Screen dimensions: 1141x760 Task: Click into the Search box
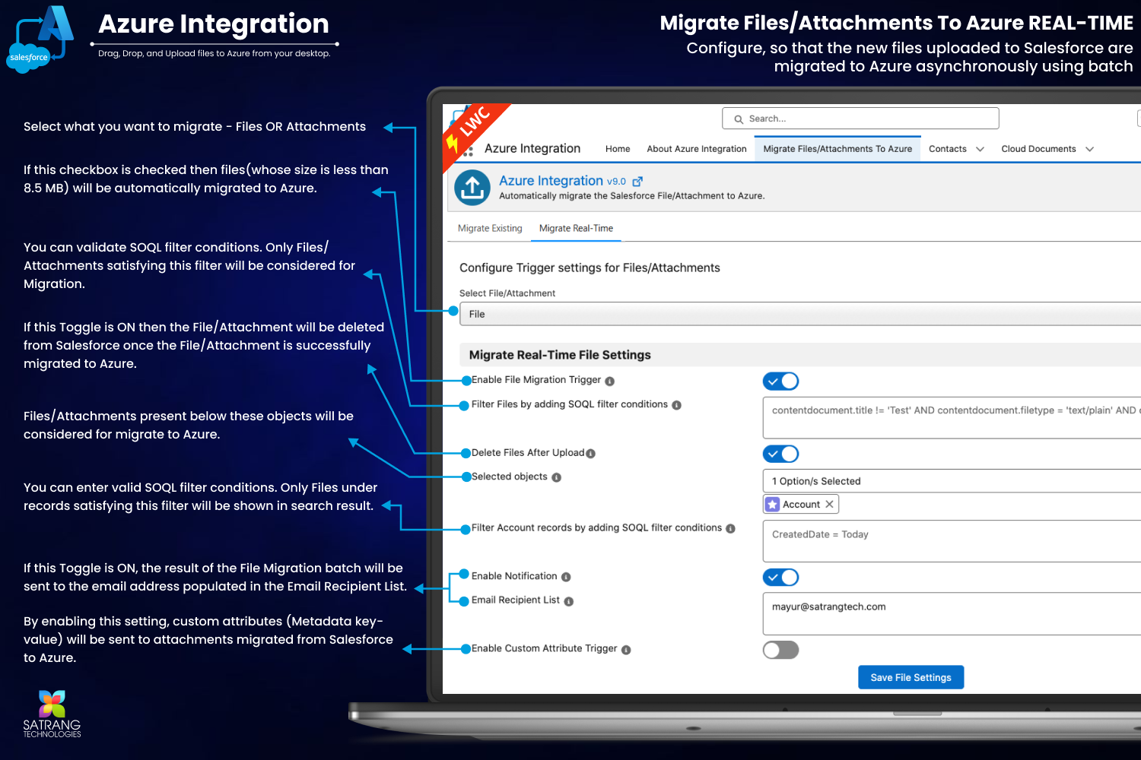pos(860,119)
